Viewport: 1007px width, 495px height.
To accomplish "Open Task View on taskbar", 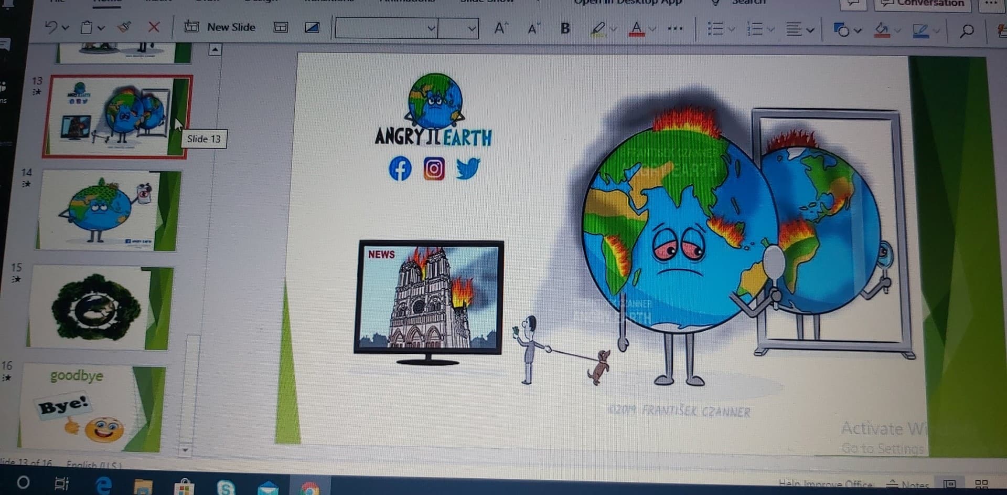I will click(62, 483).
